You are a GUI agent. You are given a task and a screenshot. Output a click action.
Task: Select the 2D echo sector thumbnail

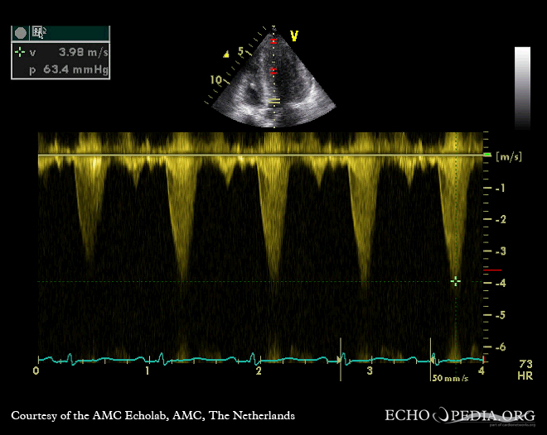pos(271,83)
